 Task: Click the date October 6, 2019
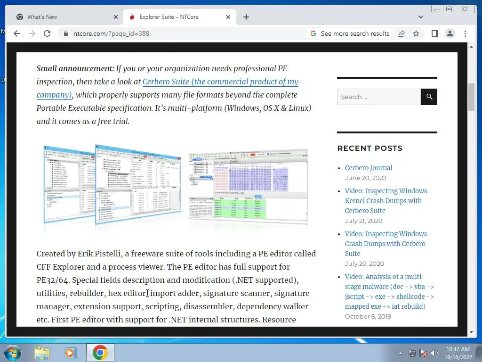point(368,316)
